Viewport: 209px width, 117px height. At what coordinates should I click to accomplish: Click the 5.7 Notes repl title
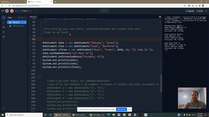pos(24,11)
